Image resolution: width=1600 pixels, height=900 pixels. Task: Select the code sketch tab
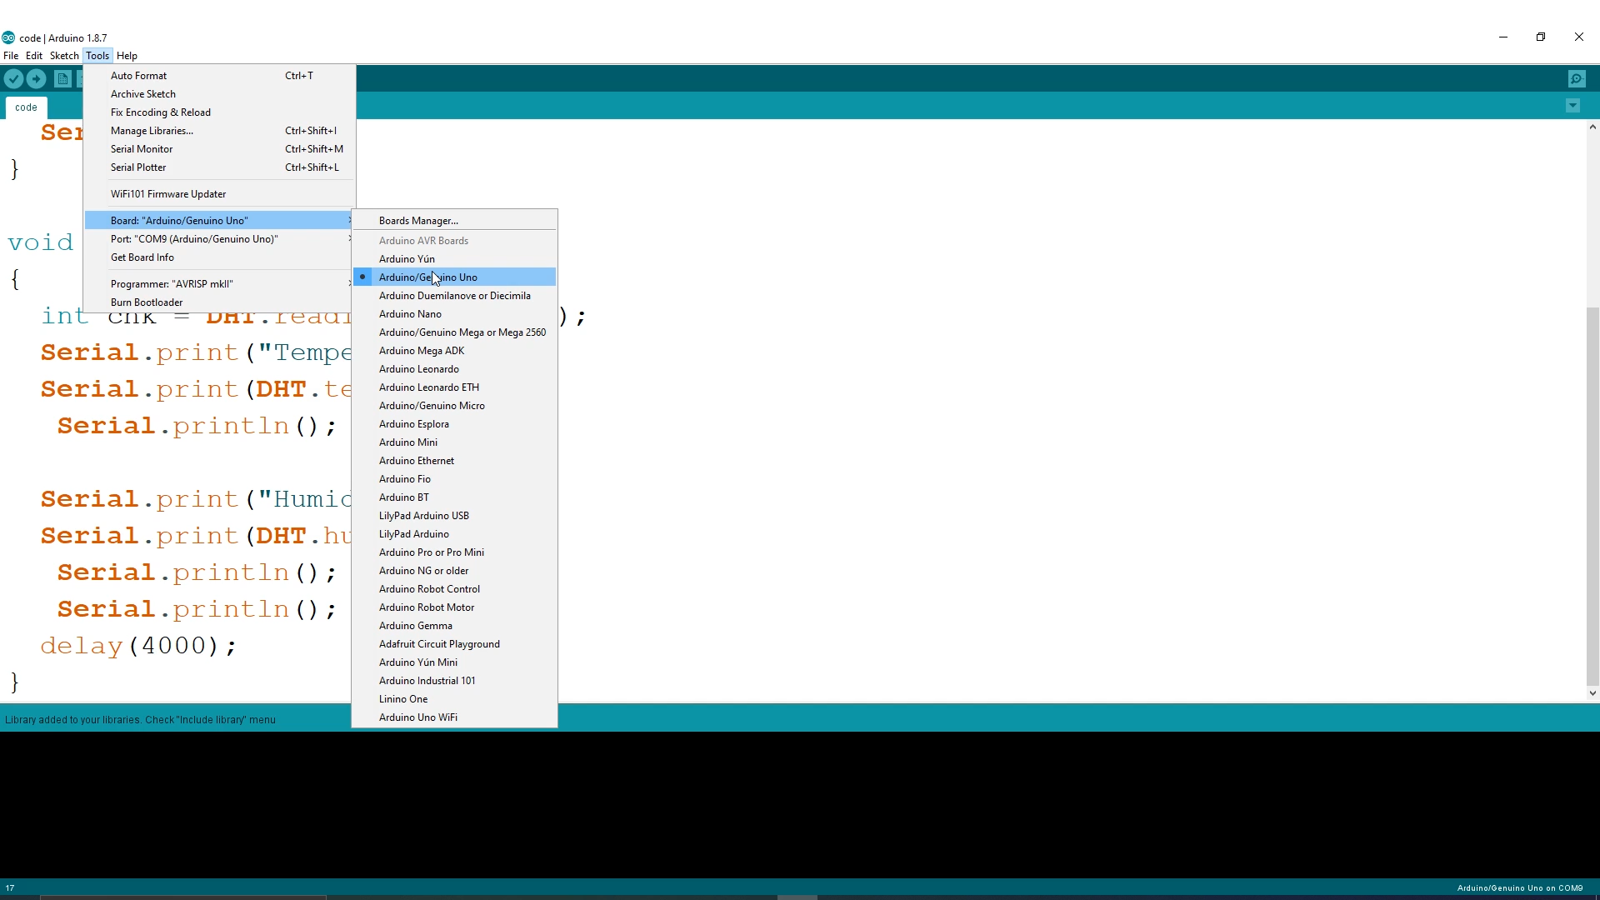[26, 107]
